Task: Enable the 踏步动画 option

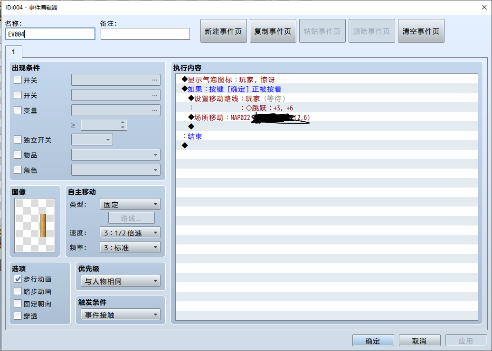Action: tap(18, 291)
